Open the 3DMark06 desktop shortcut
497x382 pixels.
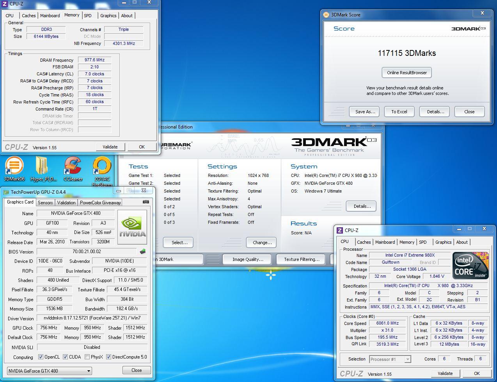point(14,169)
